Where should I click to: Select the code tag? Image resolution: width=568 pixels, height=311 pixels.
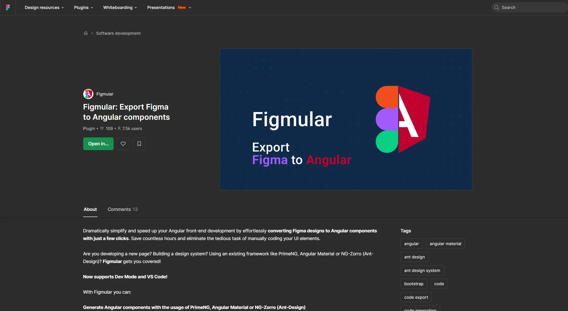pyautogui.click(x=439, y=284)
